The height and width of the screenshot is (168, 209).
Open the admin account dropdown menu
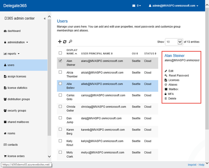[x=173, y=6]
